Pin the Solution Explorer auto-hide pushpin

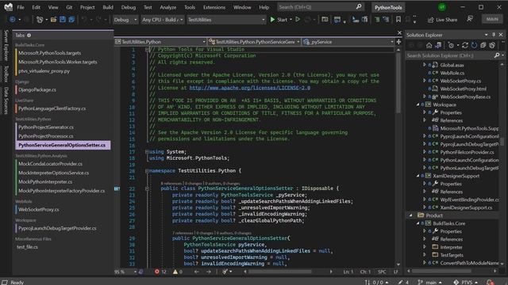[494, 35]
